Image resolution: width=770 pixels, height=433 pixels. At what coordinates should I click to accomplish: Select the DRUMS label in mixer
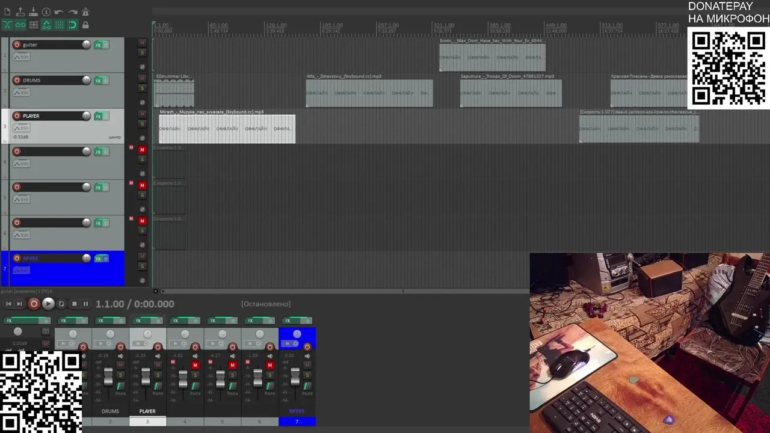coord(110,411)
